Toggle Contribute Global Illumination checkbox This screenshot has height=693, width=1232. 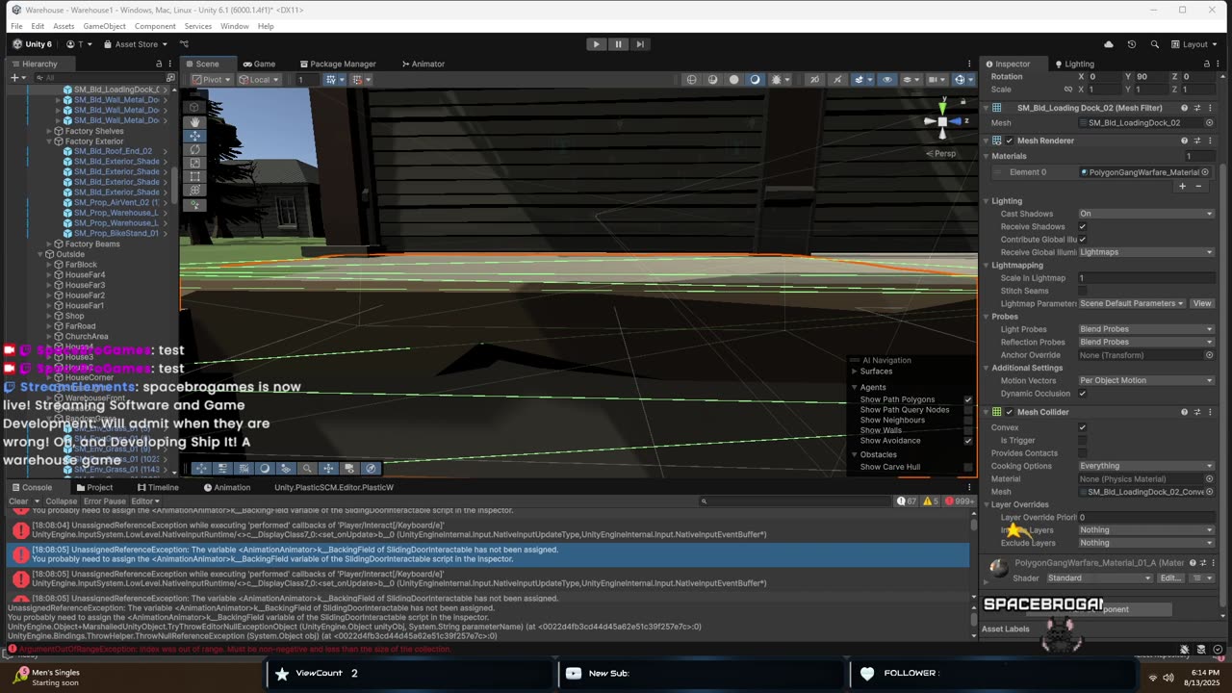click(x=1083, y=240)
